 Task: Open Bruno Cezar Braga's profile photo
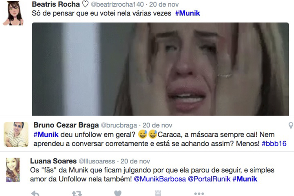16,134
